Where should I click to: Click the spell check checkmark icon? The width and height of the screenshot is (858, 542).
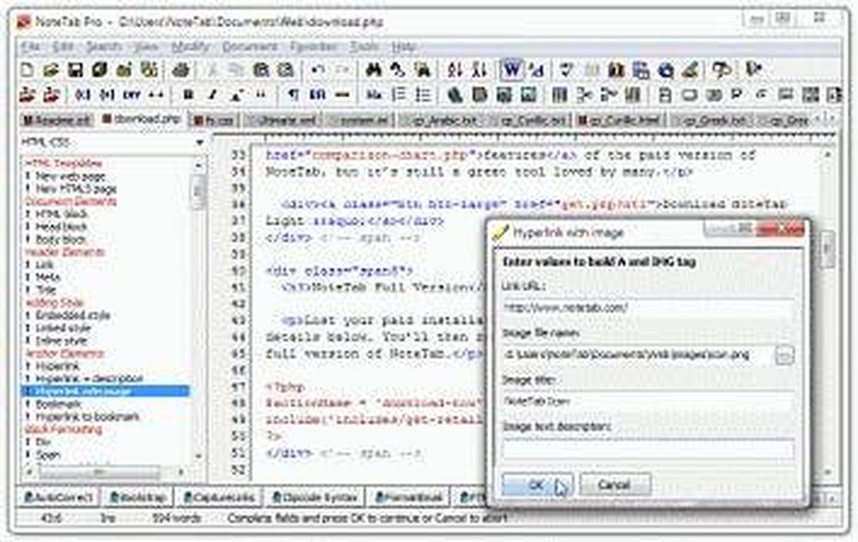point(567,70)
